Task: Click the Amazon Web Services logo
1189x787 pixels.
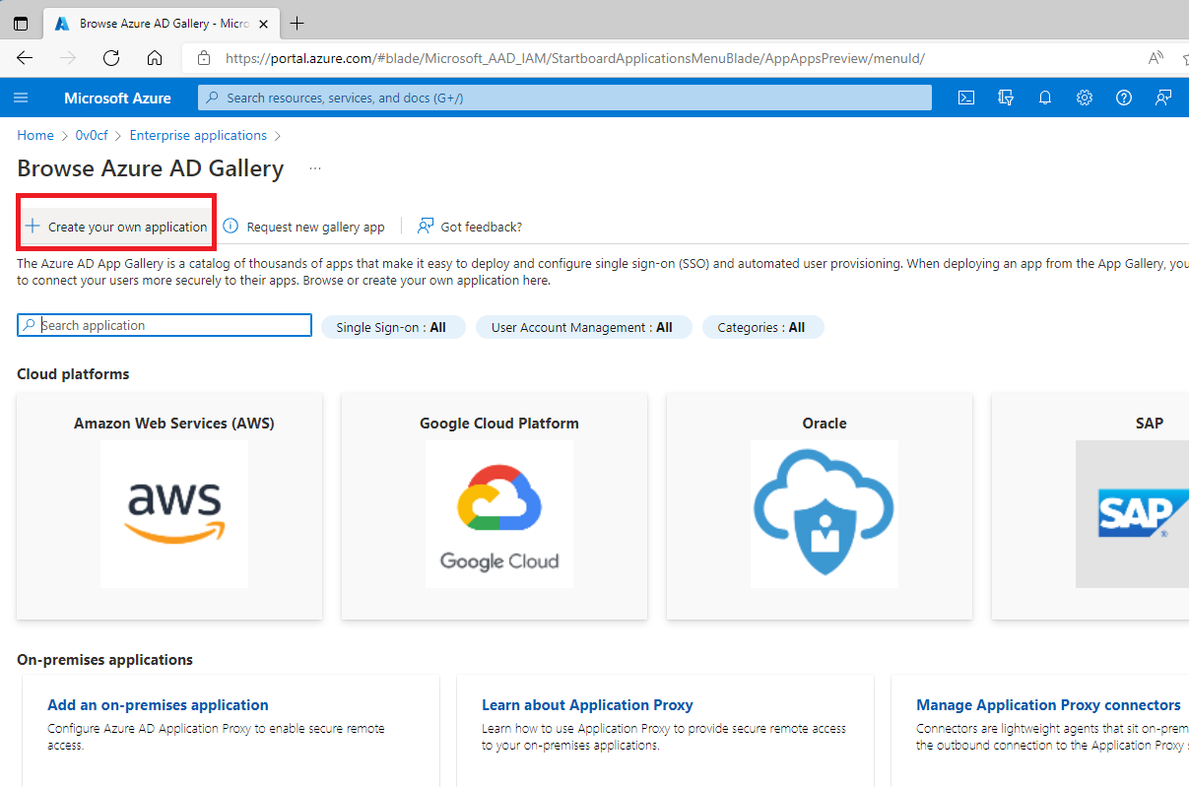Action: pyautogui.click(x=174, y=514)
